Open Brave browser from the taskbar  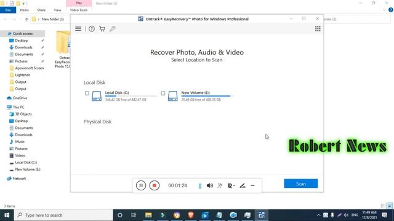191,215
